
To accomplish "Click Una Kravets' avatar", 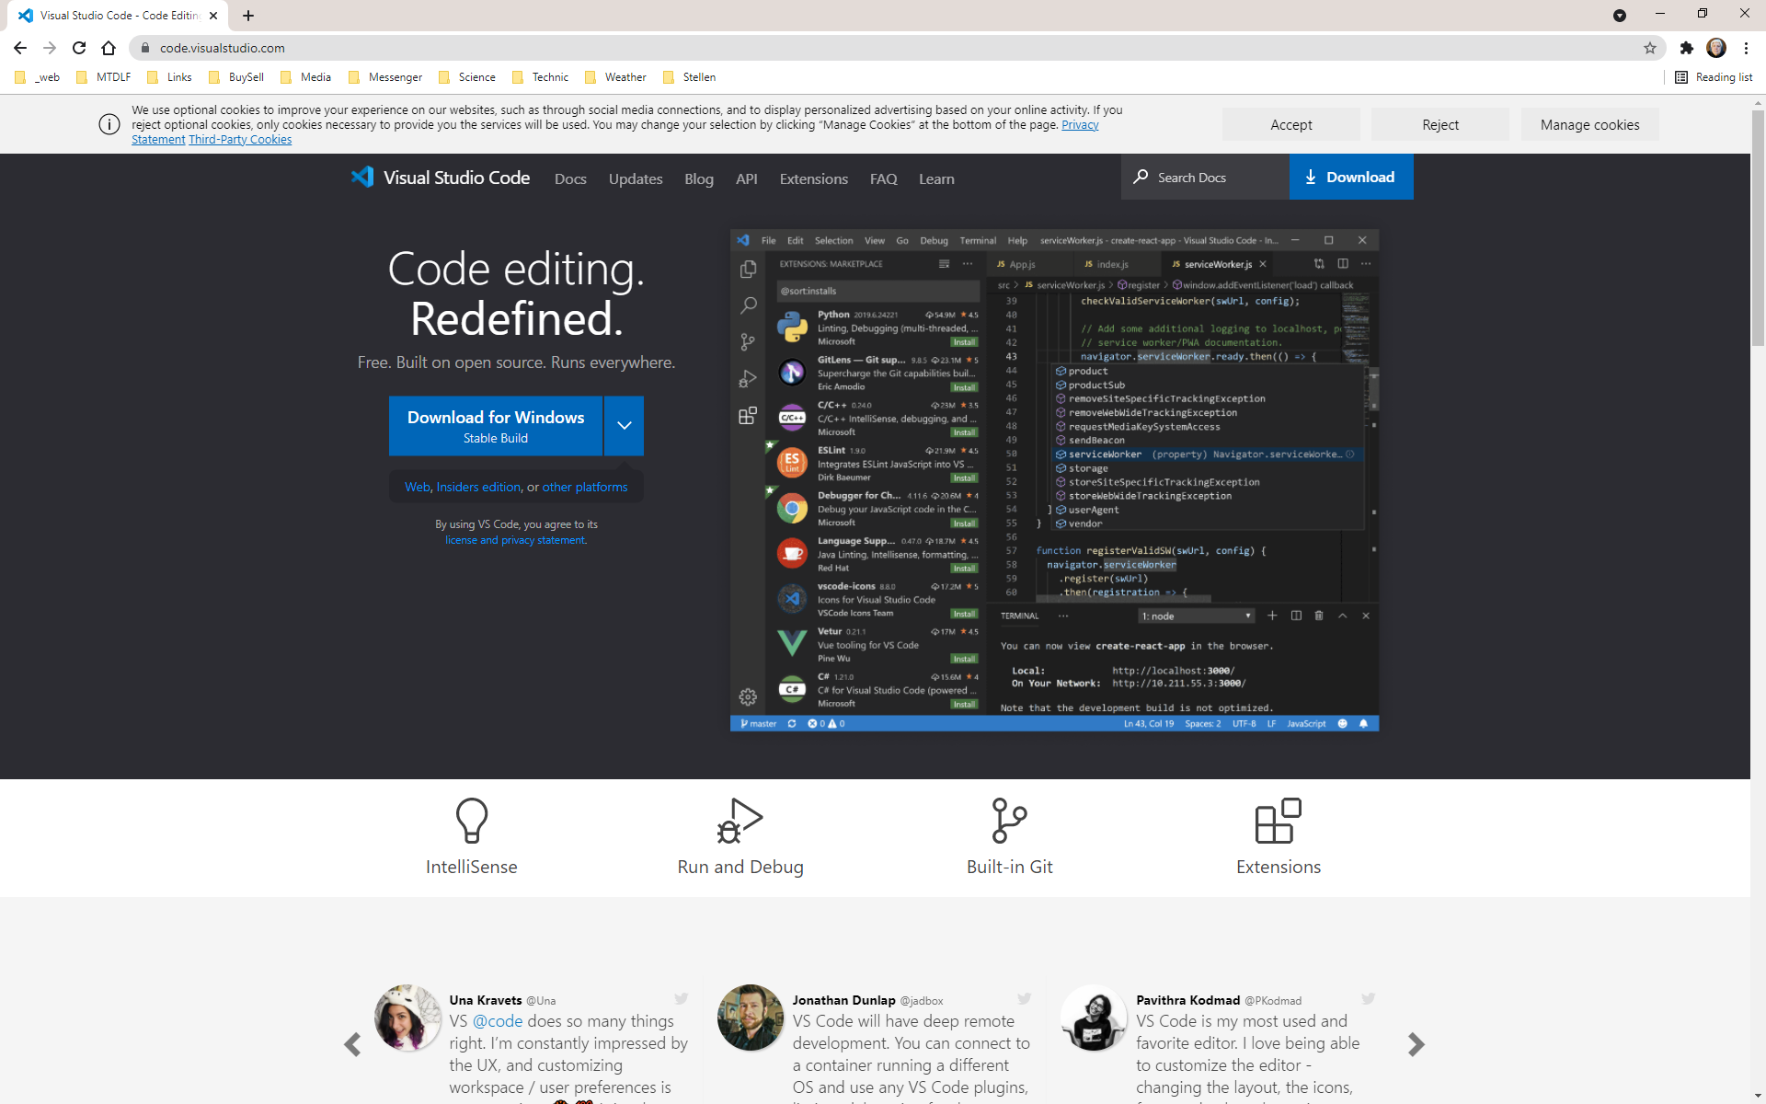I will (407, 1018).
